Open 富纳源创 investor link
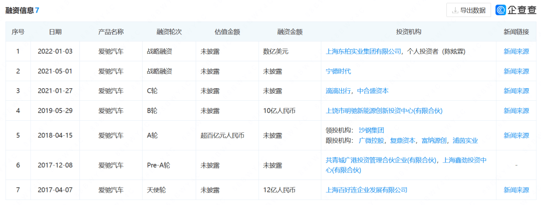This screenshot has height=205, width=541. tap(434, 140)
